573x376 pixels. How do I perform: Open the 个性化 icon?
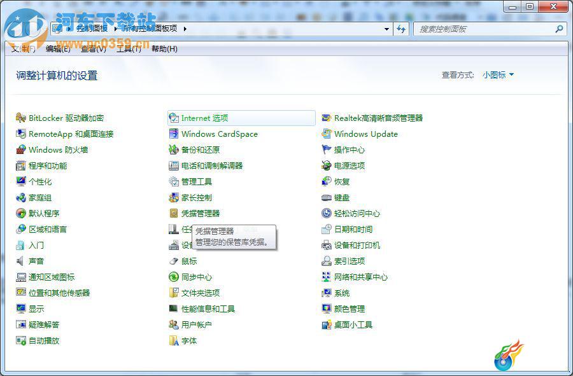(x=21, y=181)
